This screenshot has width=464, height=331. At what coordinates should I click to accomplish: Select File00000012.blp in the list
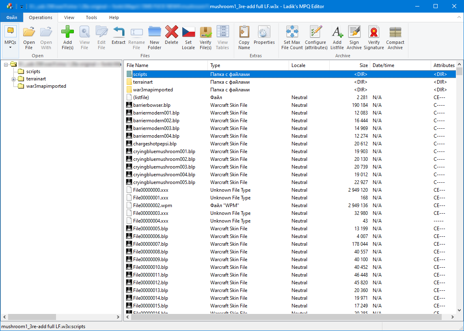290,282
